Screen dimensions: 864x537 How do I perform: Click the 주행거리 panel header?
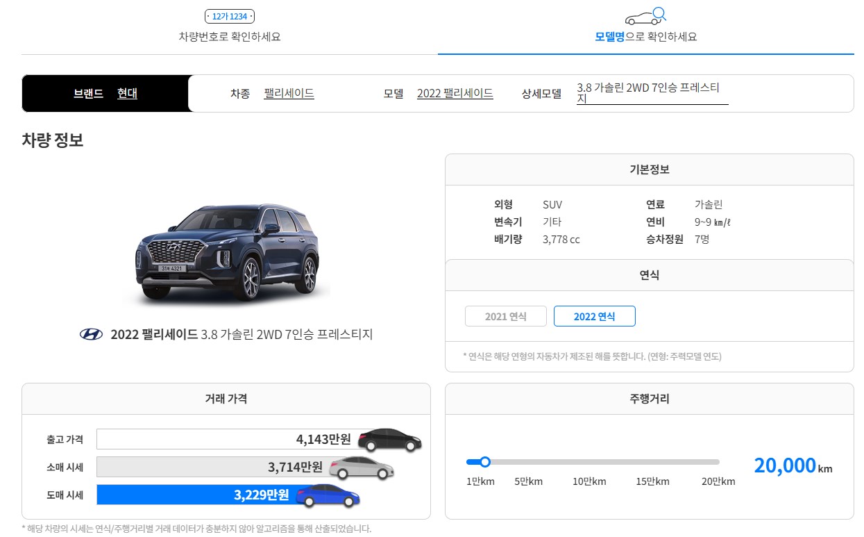[649, 399]
